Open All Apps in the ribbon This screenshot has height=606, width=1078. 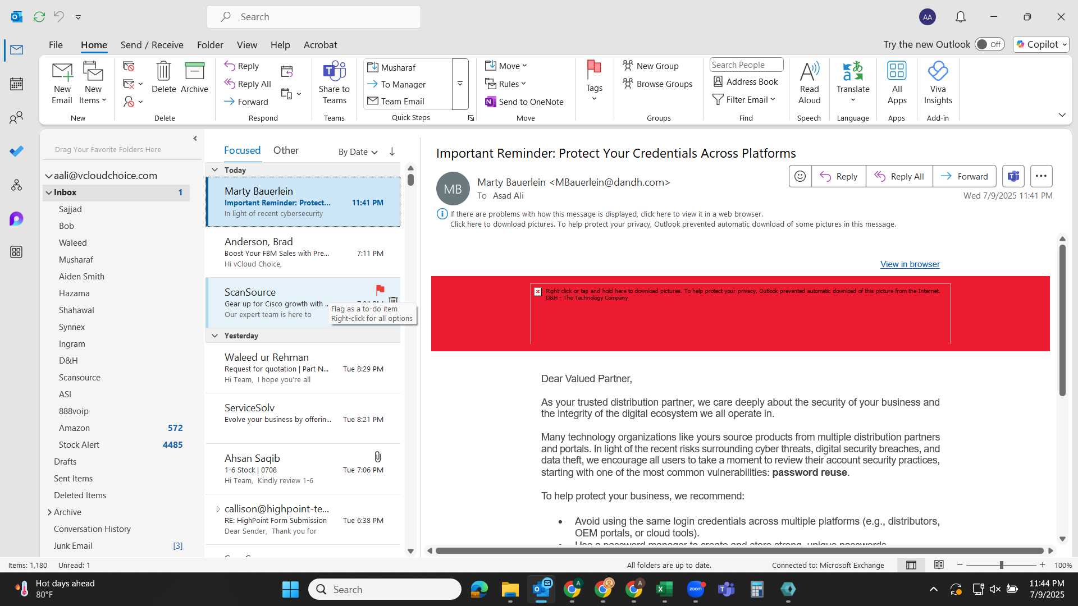(897, 82)
